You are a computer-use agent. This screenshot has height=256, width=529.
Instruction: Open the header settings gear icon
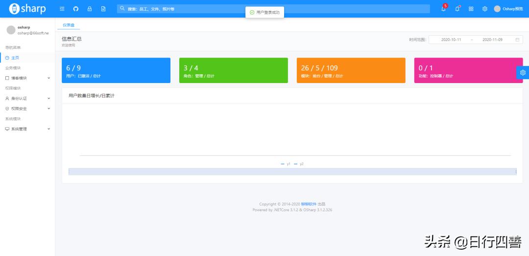tap(485, 9)
